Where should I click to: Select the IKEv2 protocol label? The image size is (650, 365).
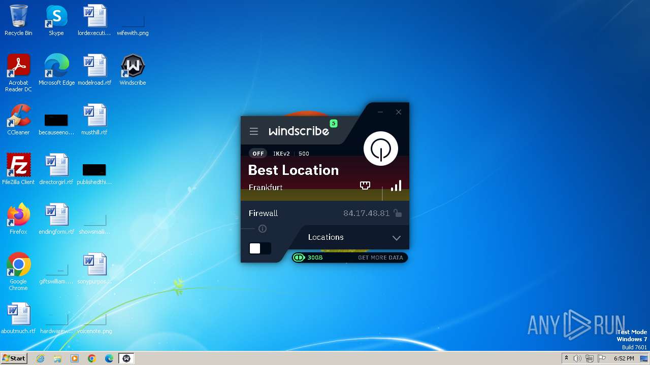pyautogui.click(x=281, y=154)
